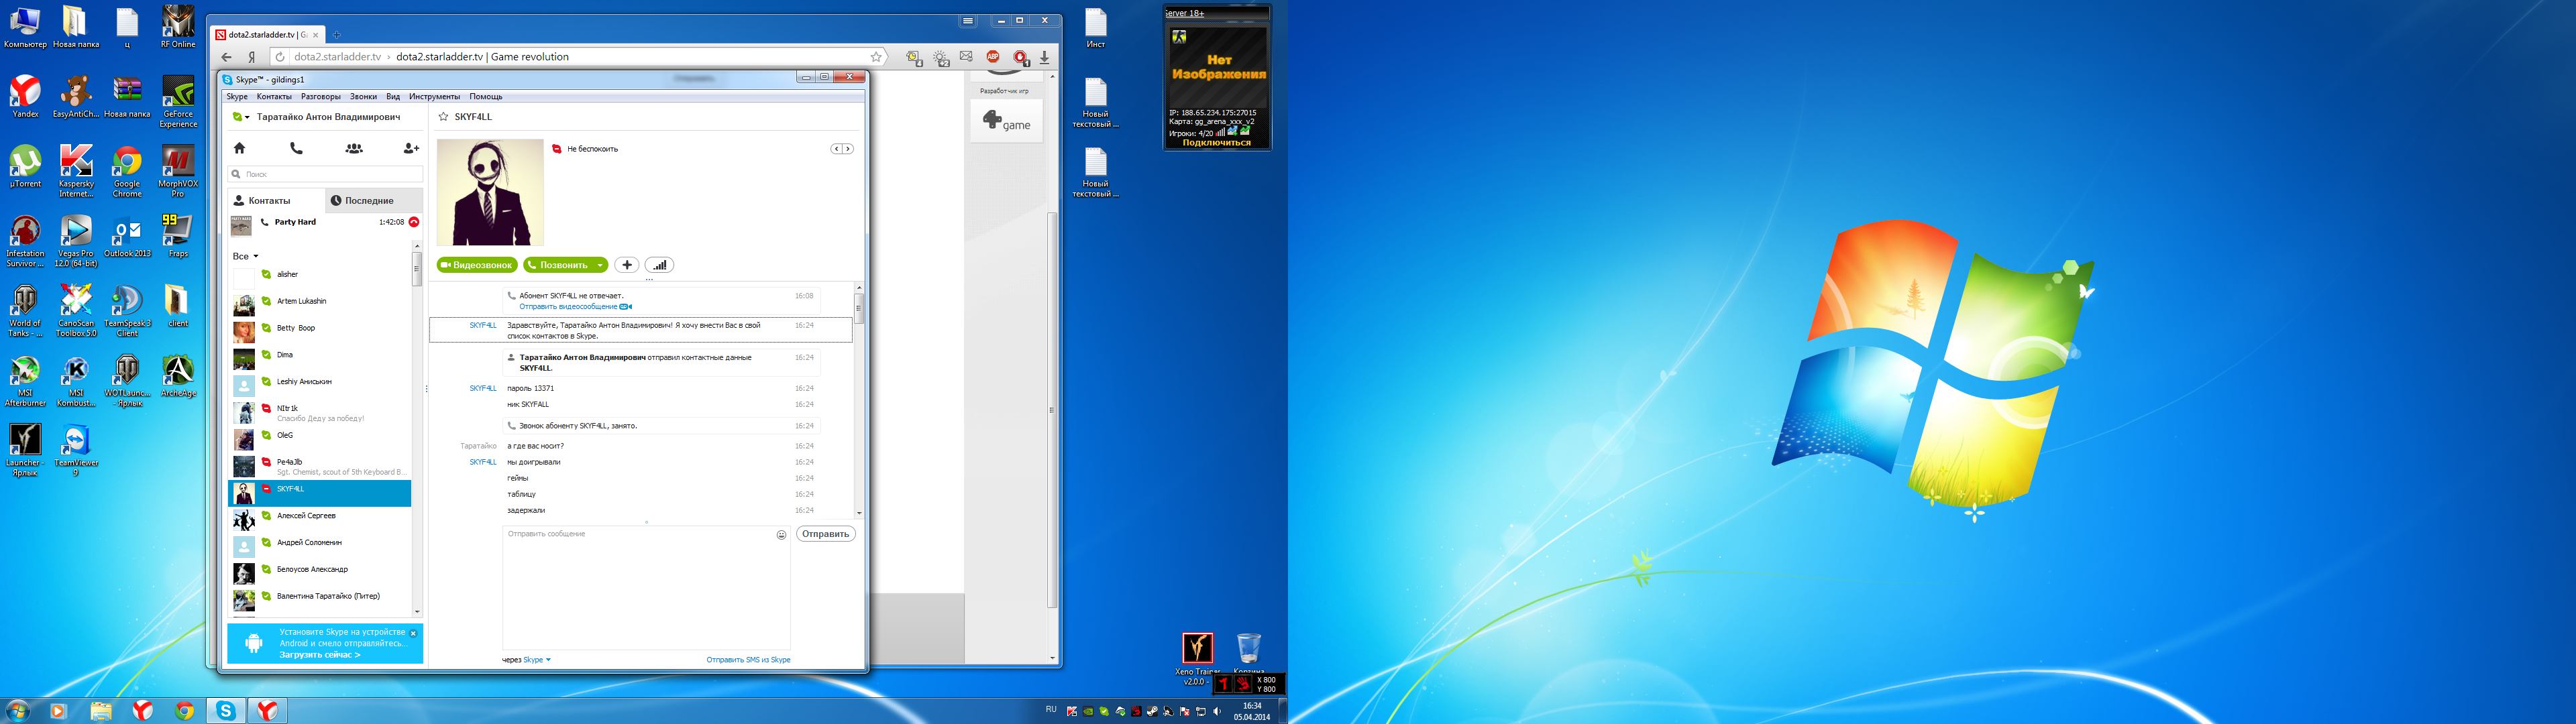Screen dimensions: 2576x724
Task: Open the AdBlock Plus ABP extension icon
Action: pyautogui.click(x=993, y=57)
